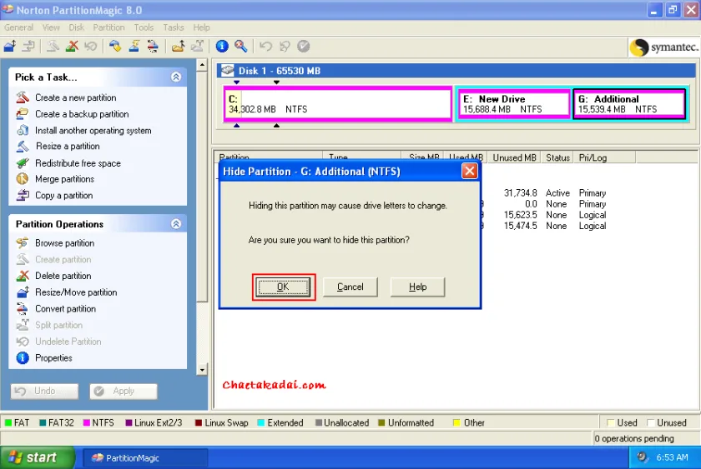Click the Active status cell

pos(557,193)
